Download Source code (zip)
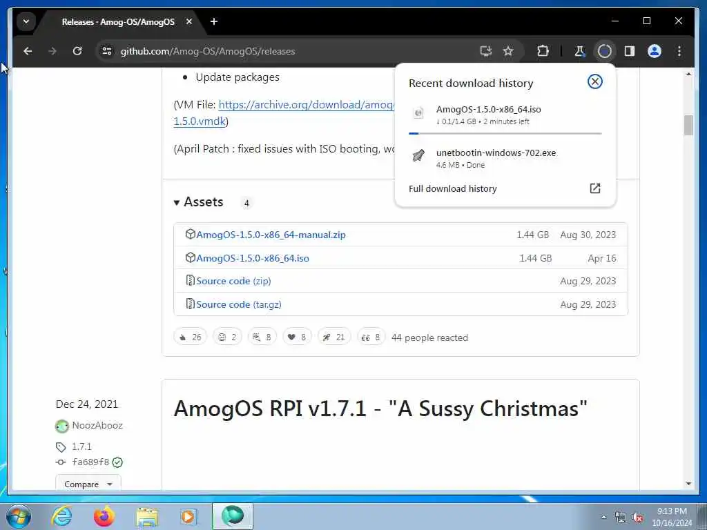707x530 pixels. [x=233, y=282]
